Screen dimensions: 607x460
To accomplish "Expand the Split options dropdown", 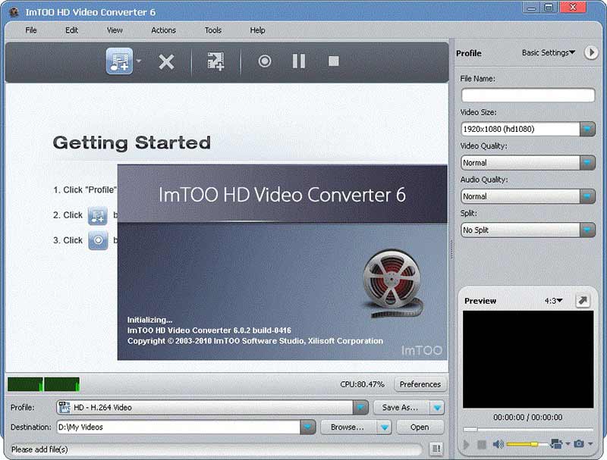I will [590, 230].
